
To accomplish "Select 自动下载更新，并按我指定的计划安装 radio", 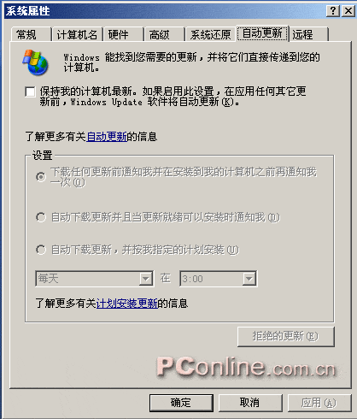I will (41, 250).
